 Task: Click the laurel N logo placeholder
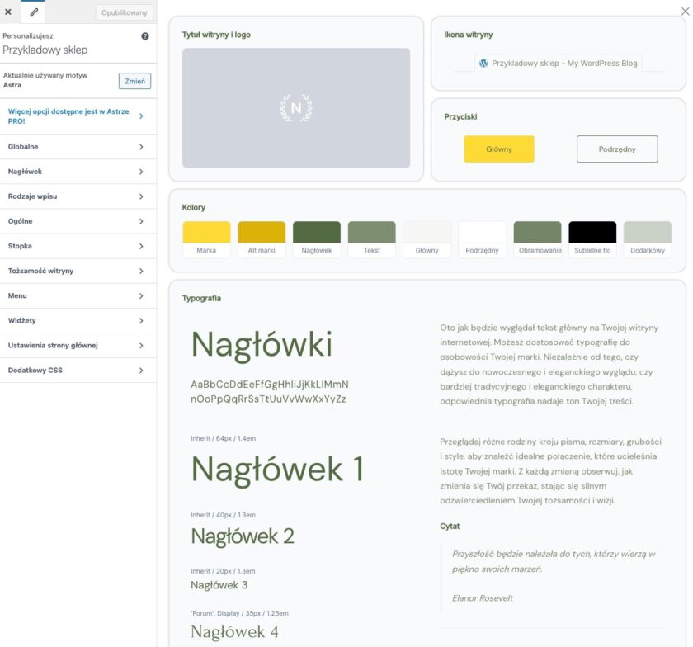295,108
